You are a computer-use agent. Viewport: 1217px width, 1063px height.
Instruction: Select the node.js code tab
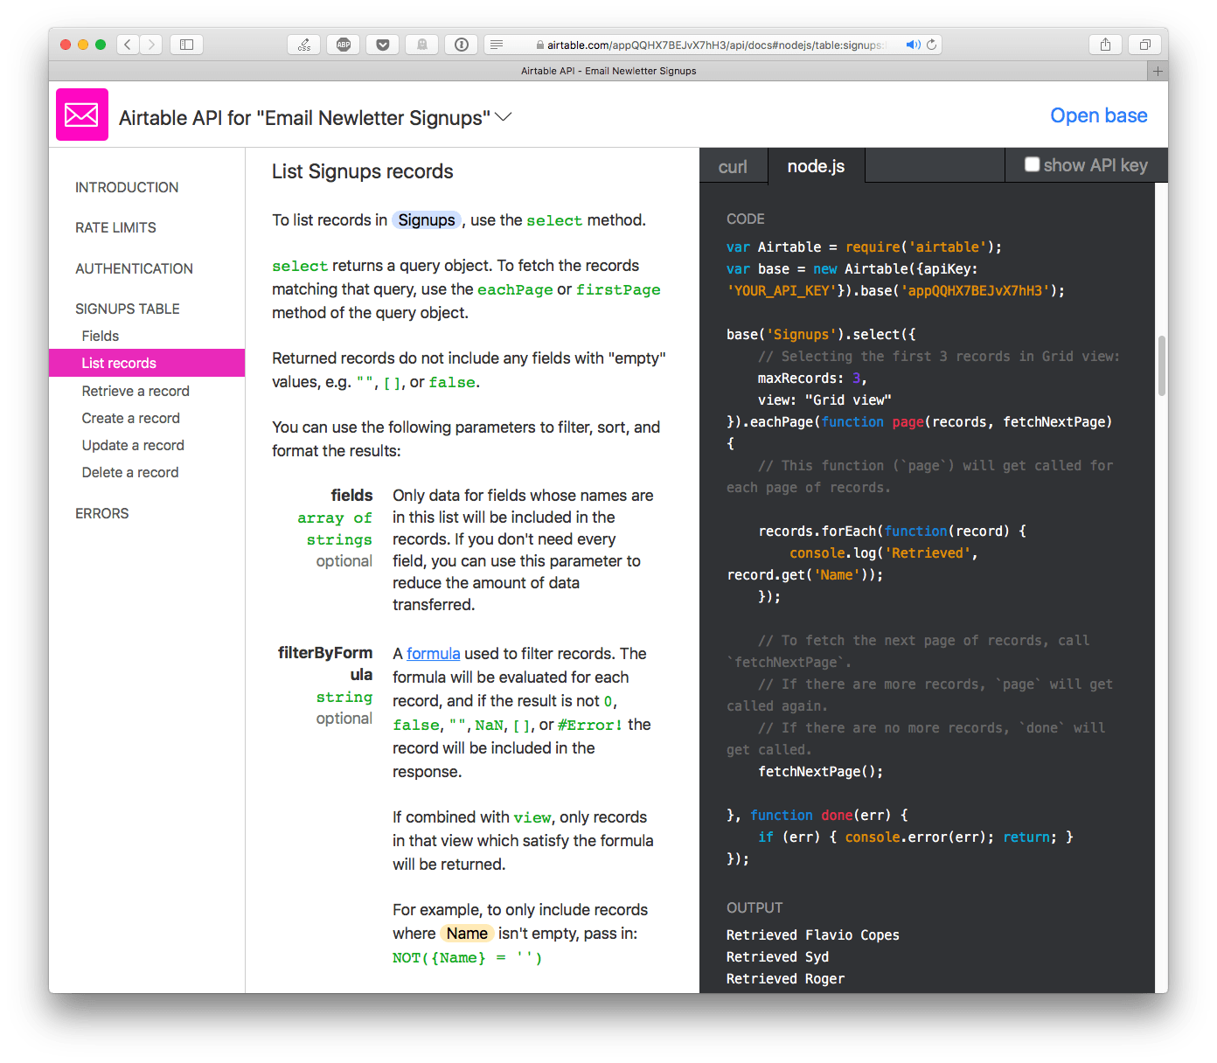(816, 166)
